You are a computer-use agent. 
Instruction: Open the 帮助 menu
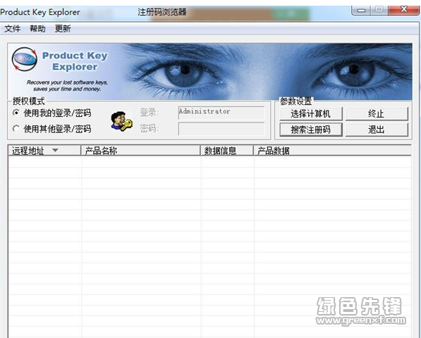pyautogui.click(x=37, y=28)
